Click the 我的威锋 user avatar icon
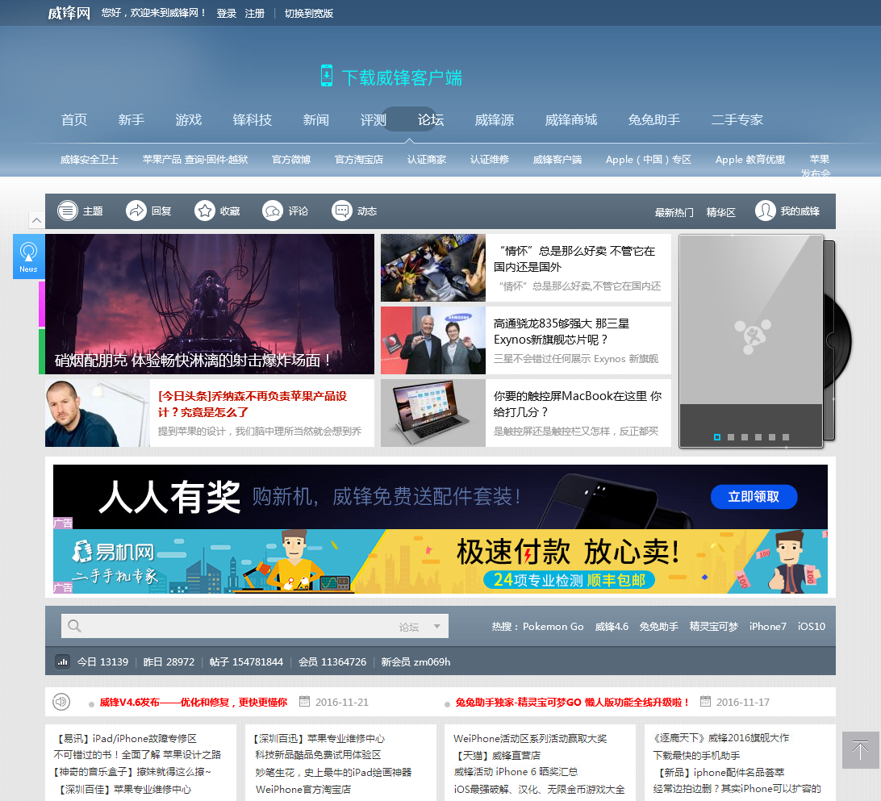881x801 pixels. pos(766,211)
